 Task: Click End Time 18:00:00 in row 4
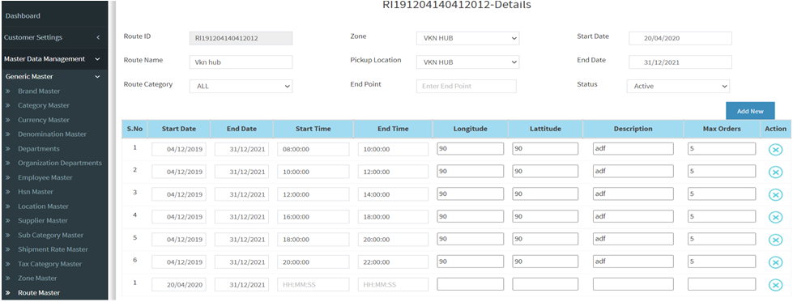coord(393,217)
